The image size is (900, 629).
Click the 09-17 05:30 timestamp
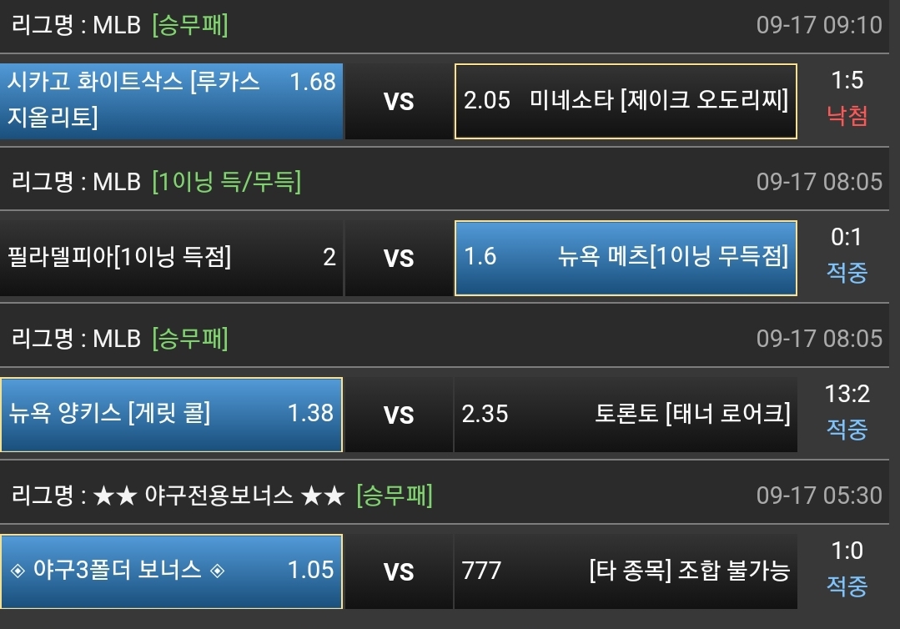coord(818,496)
